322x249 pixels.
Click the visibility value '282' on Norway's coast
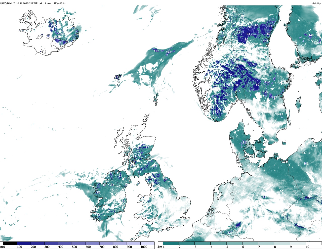(x=222, y=33)
